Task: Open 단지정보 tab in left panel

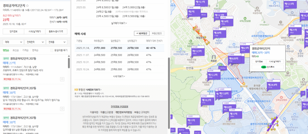Action: point(14,31)
